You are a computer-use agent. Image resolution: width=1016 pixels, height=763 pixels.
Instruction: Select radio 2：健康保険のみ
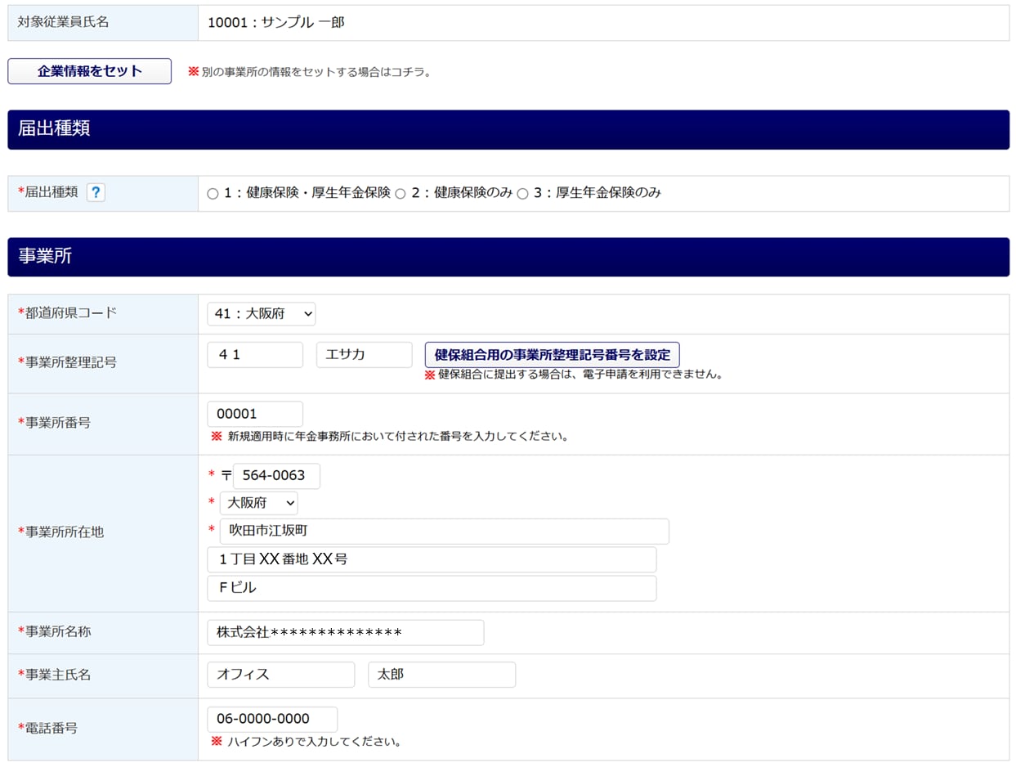click(401, 194)
